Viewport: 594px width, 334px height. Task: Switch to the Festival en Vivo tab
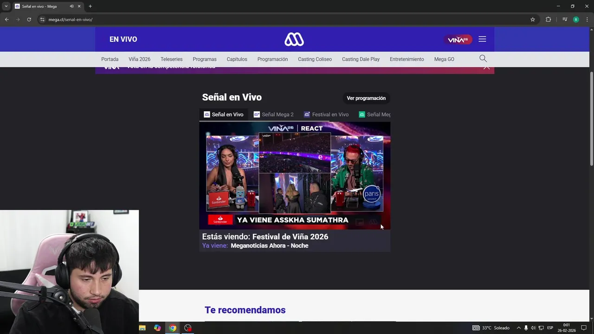[x=326, y=115]
